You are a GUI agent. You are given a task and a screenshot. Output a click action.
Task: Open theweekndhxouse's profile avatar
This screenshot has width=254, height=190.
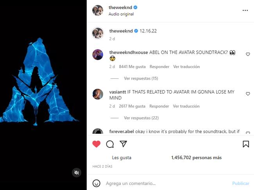click(x=98, y=55)
